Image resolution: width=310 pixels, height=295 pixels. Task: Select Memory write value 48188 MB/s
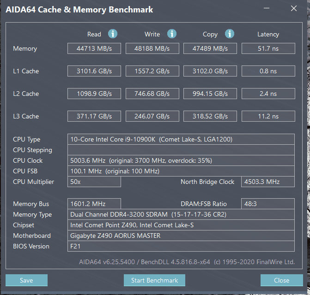point(152,48)
